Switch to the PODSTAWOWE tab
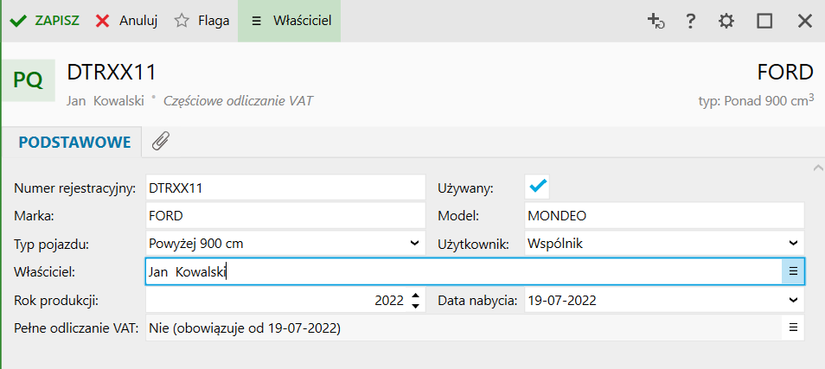 (x=74, y=143)
